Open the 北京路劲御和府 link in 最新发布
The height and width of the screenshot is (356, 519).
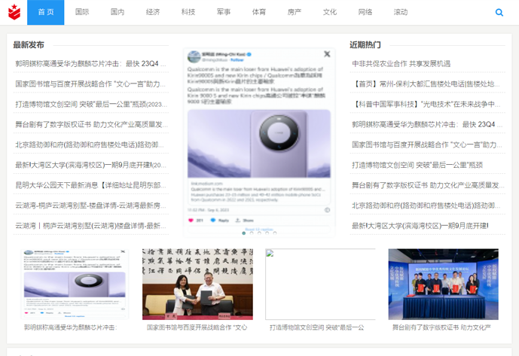[x=91, y=145]
